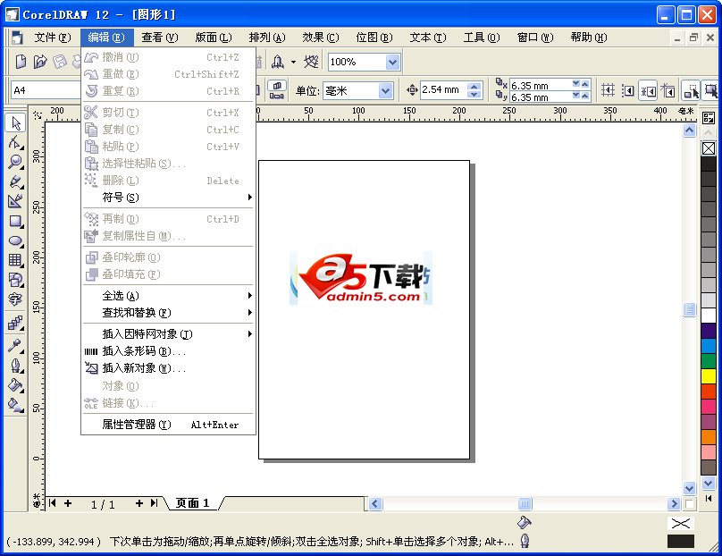Click inside the A4 paper size field
The image size is (722, 556).
40,89
